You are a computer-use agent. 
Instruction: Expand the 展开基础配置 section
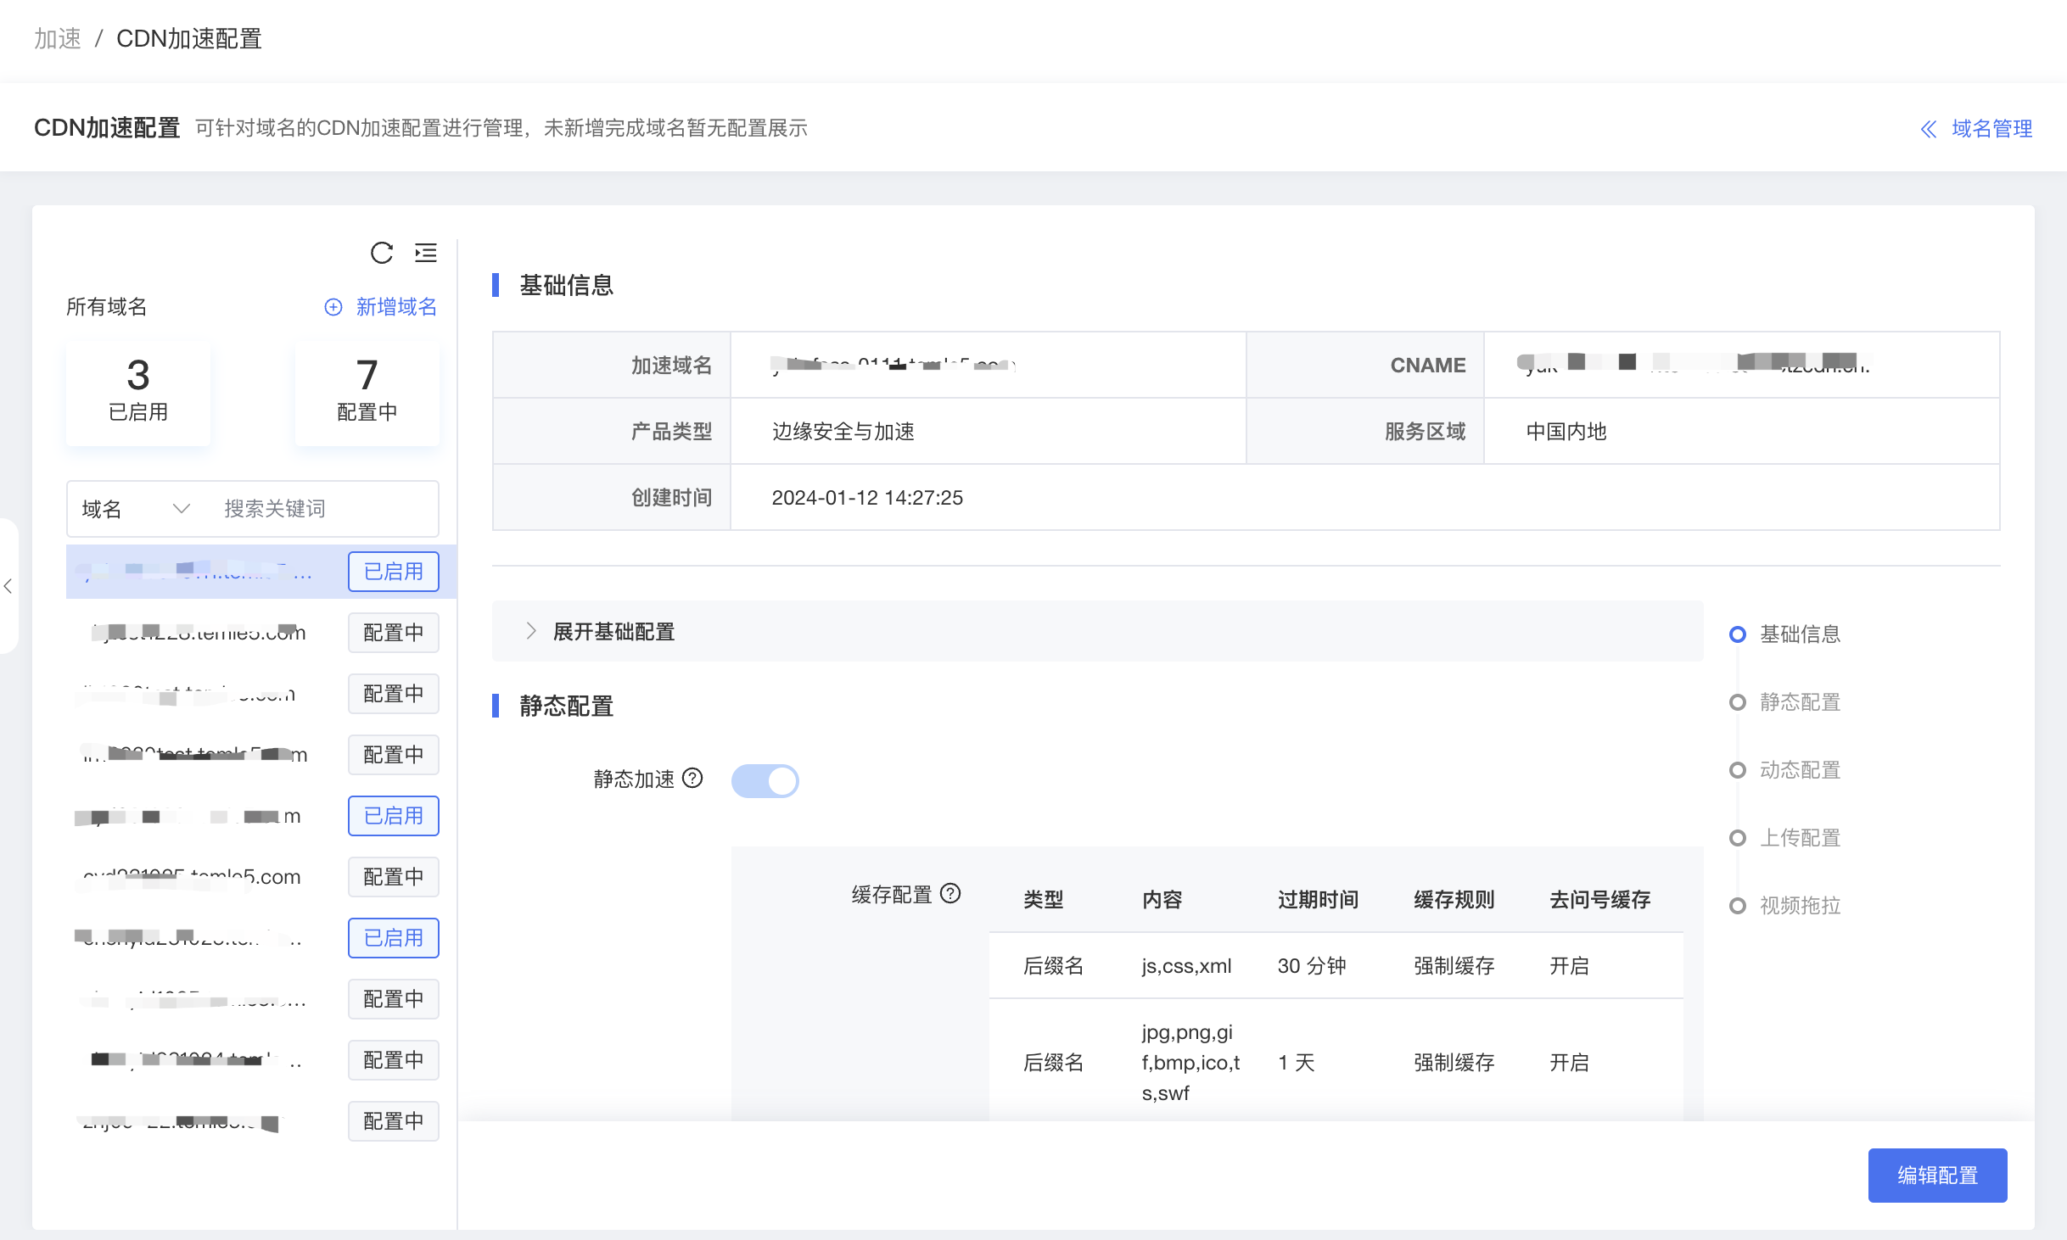click(1098, 631)
